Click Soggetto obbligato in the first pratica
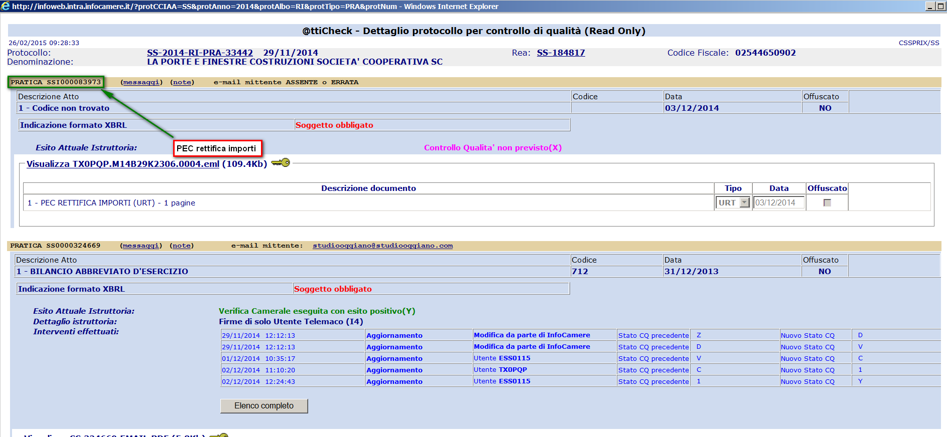Screen dimensions: 947x437 pyautogui.click(x=334, y=125)
